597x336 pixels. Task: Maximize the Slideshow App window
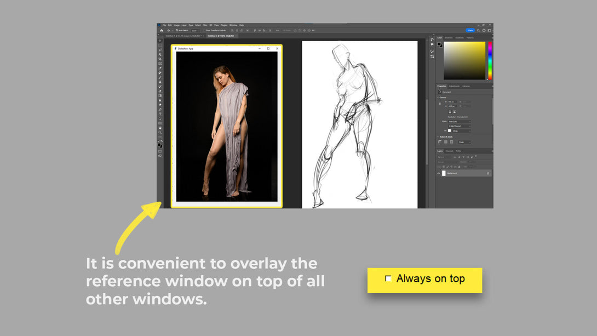click(268, 49)
